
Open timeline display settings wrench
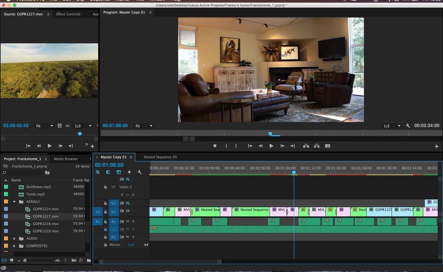pyautogui.click(x=140, y=172)
